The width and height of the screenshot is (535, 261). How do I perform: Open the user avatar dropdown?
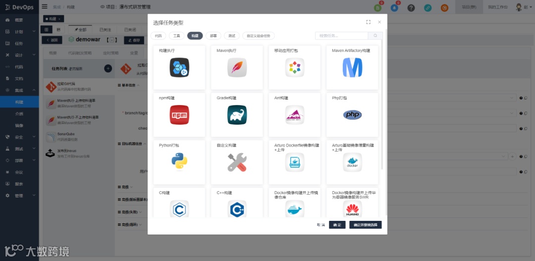pyautogui.click(x=524, y=7)
